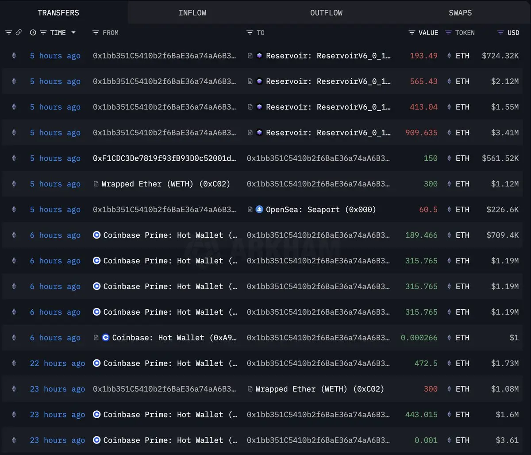The height and width of the screenshot is (455, 531).
Task: Open the TOKEN column filter
Action: 449,33
